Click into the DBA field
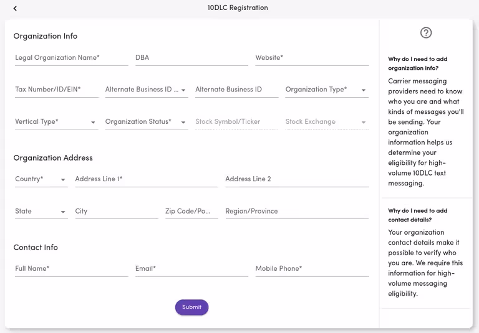This screenshot has width=479, height=333. (x=191, y=58)
